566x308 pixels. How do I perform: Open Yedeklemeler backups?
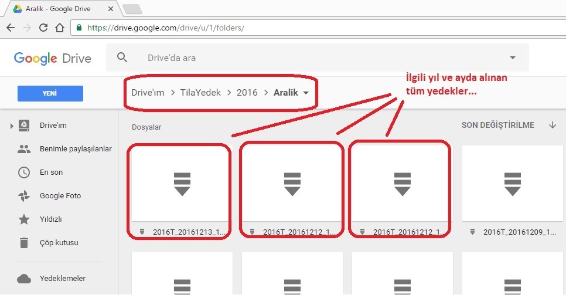[63, 278]
